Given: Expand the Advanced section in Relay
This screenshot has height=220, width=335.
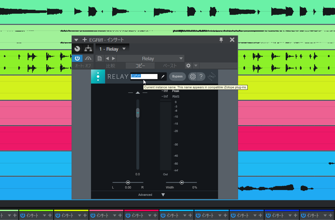Looking at the screenshot, I should tap(163, 195).
